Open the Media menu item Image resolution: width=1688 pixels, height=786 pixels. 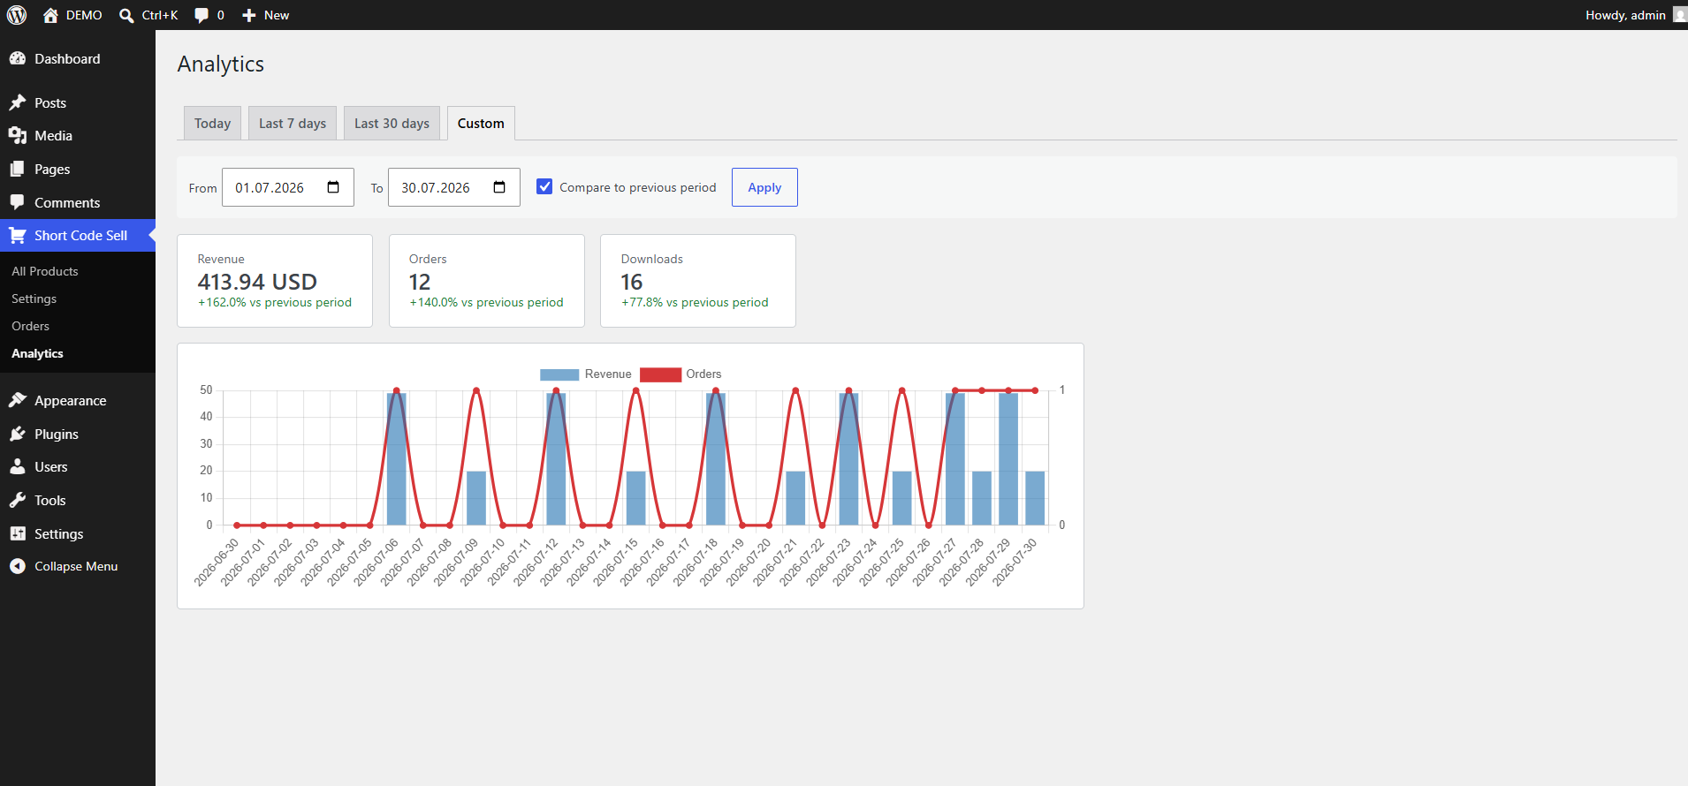coord(78,135)
